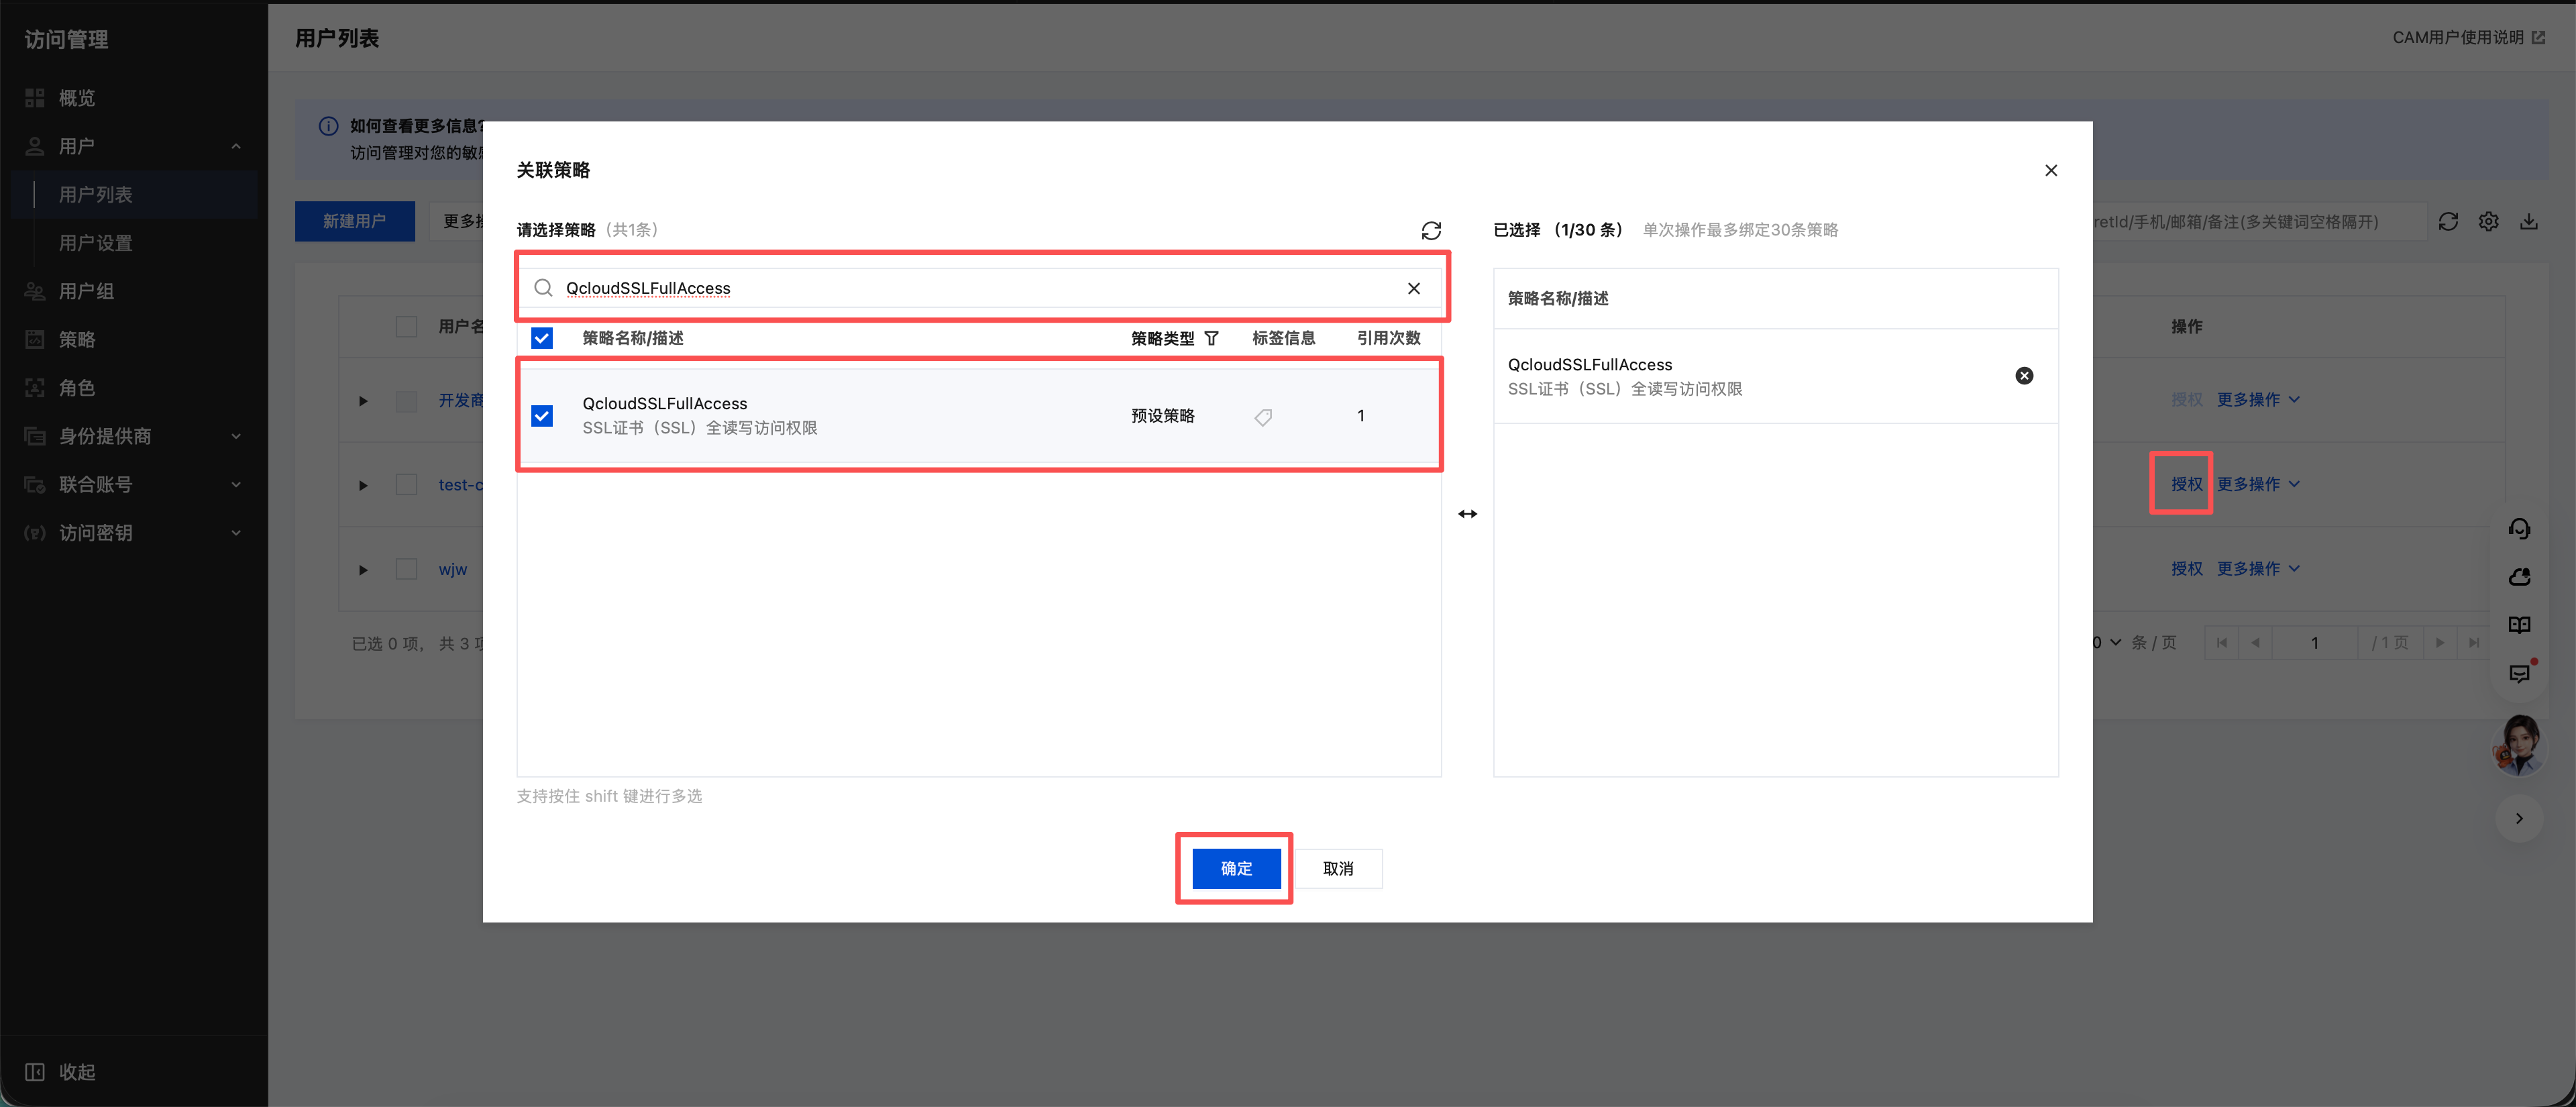
Task: Click the transfer arrows between panels
Action: [x=1467, y=514]
